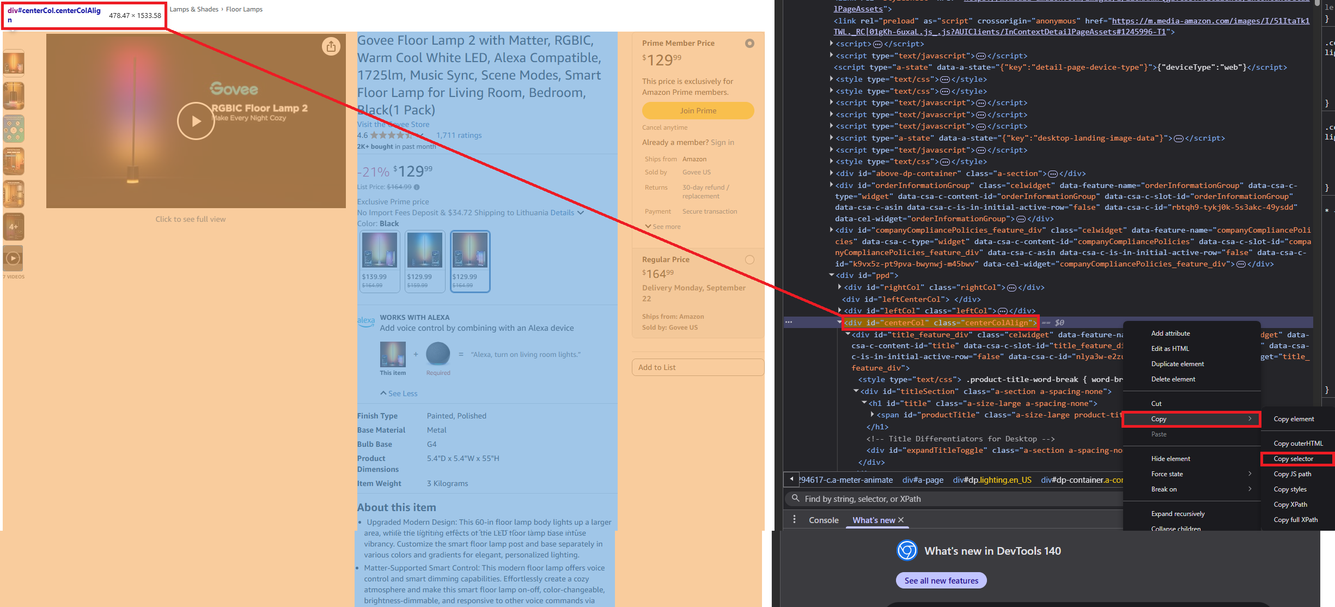Click the breadcrumb scroll-left arrow in DevTools

[791, 479]
